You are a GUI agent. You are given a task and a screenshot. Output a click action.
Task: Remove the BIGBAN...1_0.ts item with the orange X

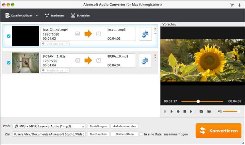pyautogui.click(x=155, y=55)
